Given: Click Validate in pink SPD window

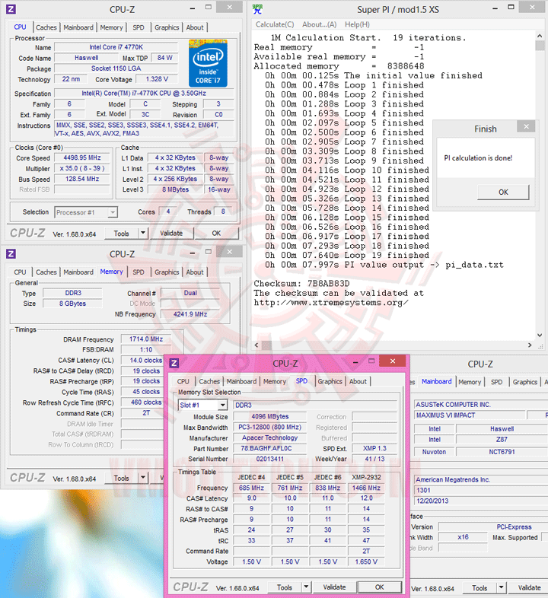Looking at the screenshot, I should (334, 587).
